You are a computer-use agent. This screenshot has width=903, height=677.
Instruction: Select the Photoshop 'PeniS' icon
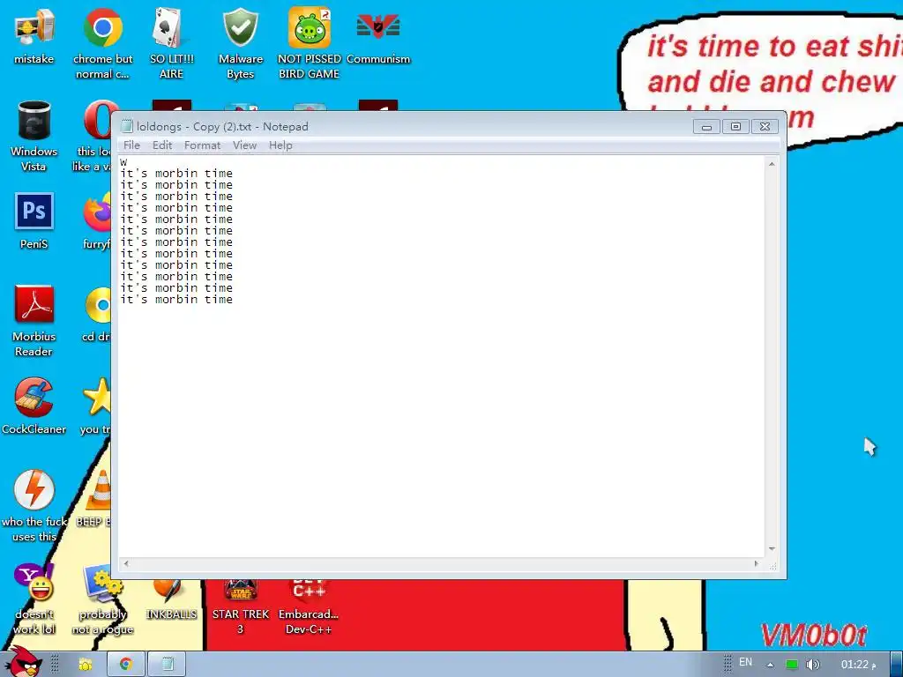tap(34, 221)
